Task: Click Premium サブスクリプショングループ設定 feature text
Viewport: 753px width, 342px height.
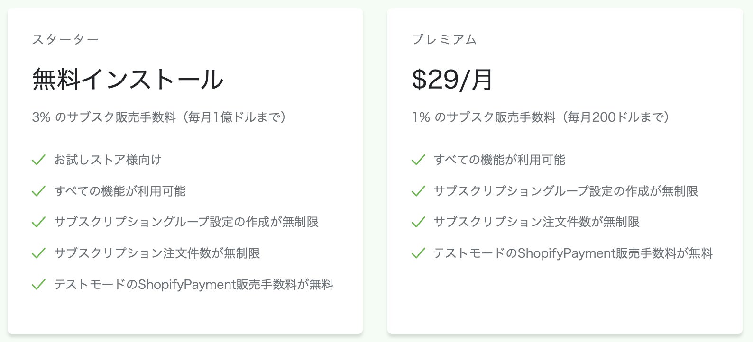Action: tap(566, 191)
